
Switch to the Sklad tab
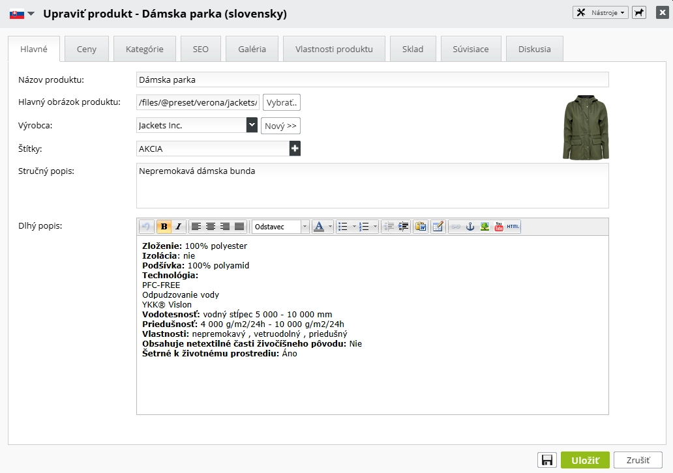413,49
